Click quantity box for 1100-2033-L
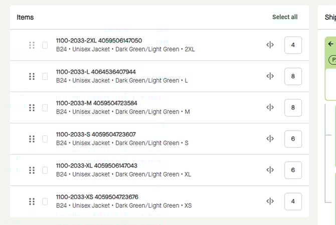The image size is (336, 225). pos(293,76)
